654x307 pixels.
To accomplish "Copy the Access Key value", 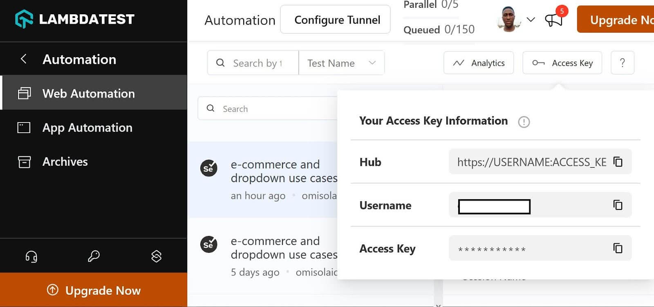I will pos(618,248).
